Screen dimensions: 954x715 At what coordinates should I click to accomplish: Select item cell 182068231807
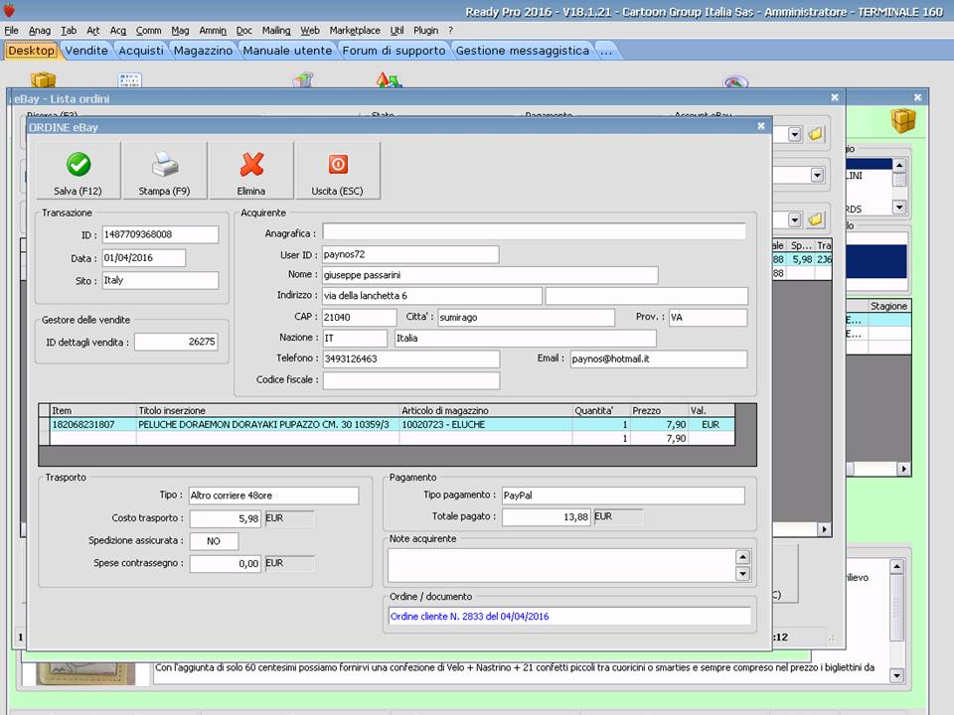(93, 424)
